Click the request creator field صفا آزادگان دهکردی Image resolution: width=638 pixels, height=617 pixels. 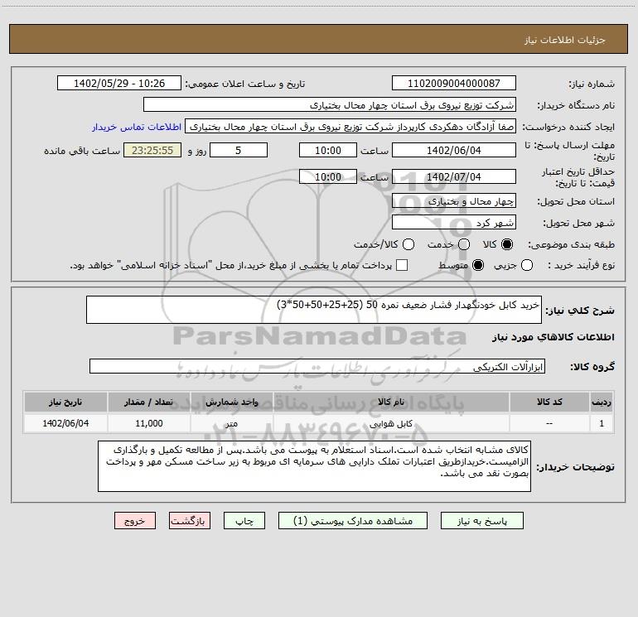(350, 126)
